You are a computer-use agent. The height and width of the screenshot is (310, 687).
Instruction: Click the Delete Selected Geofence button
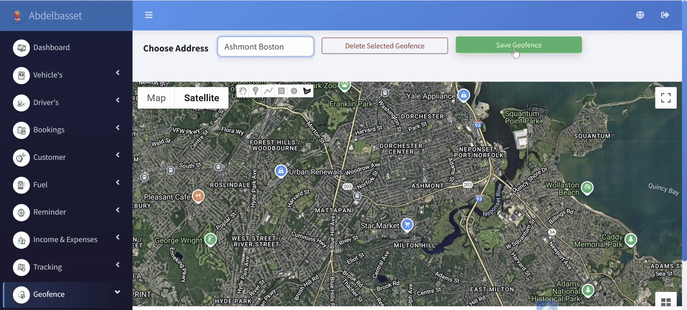(x=384, y=45)
